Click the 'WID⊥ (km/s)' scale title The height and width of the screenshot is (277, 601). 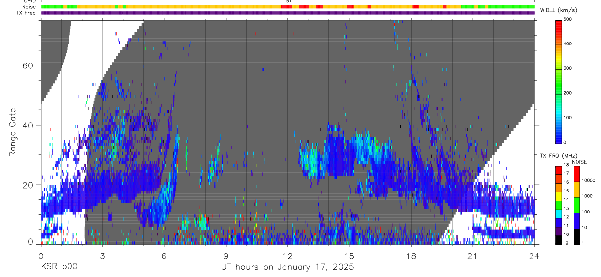point(558,10)
